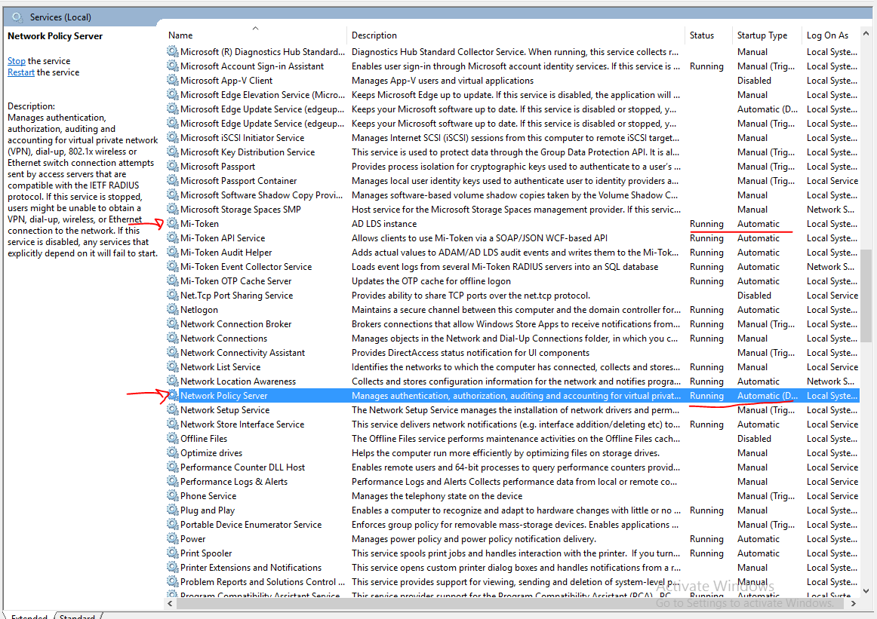Screen dimensions: 877x619
Task: Click the Services (Local) header icon
Action: [17, 17]
